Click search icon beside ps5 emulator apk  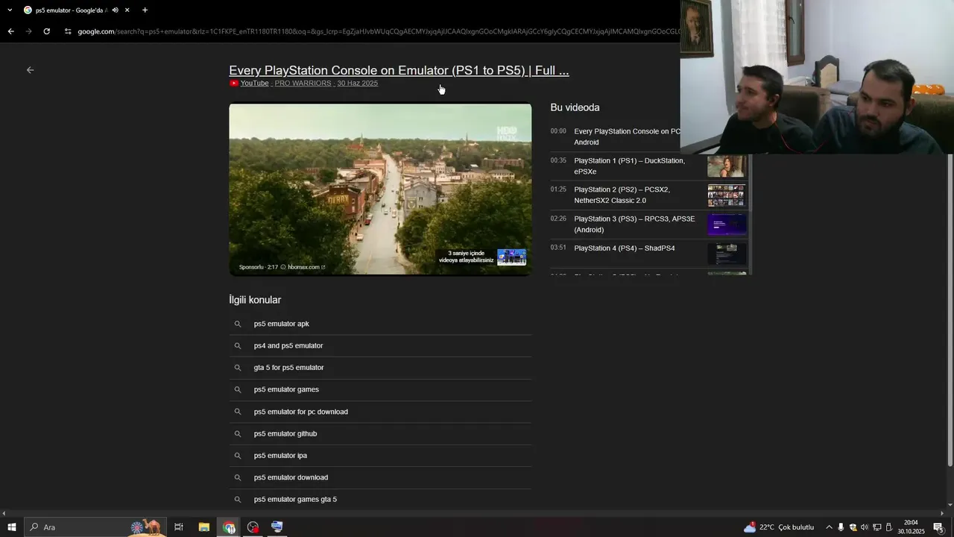coord(238,324)
